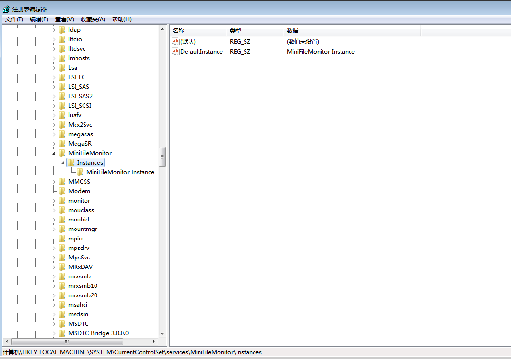Collapse the MiniFileMonitor tree node

tap(54, 153)
